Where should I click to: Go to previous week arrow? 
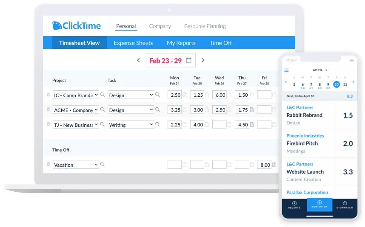tap(139, 60)
